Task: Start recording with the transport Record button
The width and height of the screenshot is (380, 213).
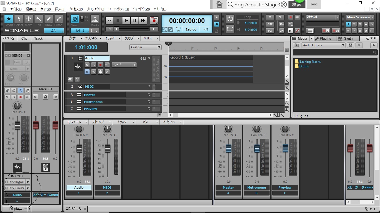Action: coord(154,20)
